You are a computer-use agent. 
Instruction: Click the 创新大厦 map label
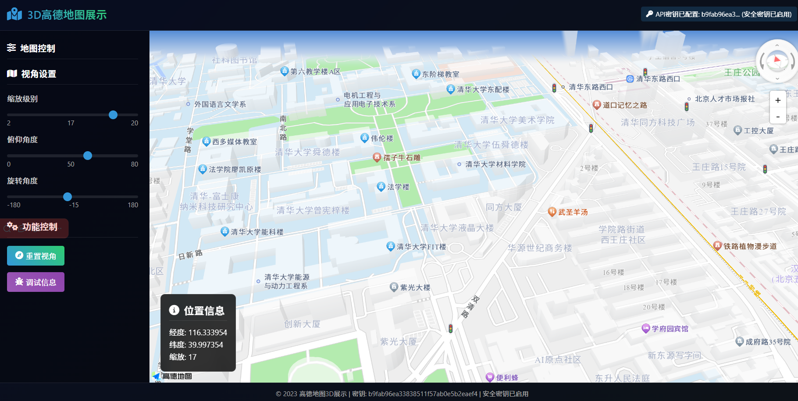[302, 324]
